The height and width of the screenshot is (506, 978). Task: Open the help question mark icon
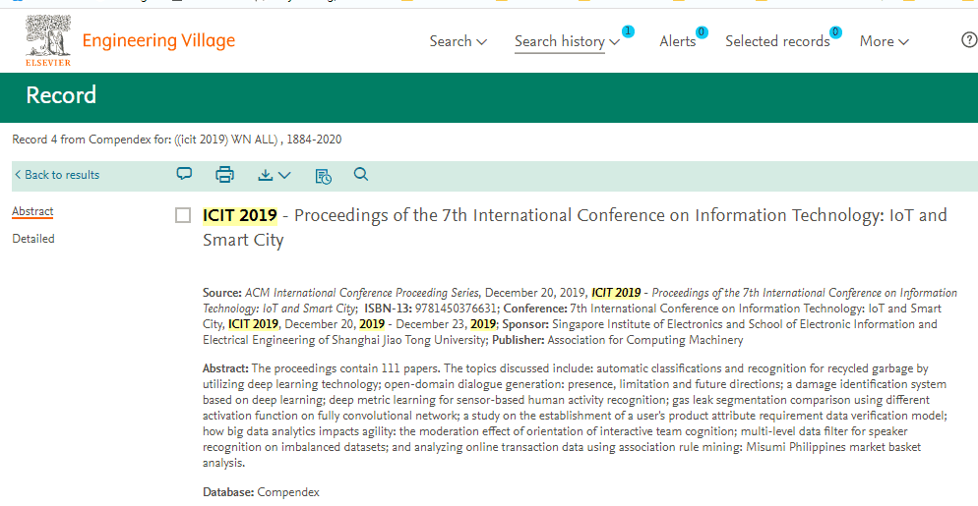[x=968, y=40]
